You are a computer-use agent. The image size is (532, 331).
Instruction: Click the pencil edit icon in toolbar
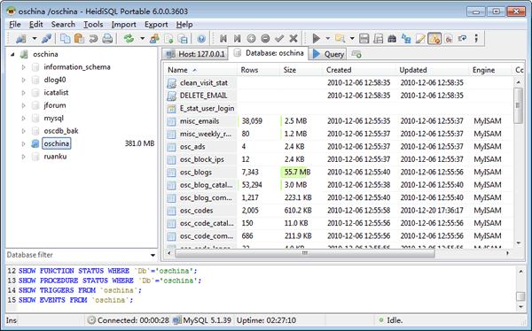(x=420, y=39)
